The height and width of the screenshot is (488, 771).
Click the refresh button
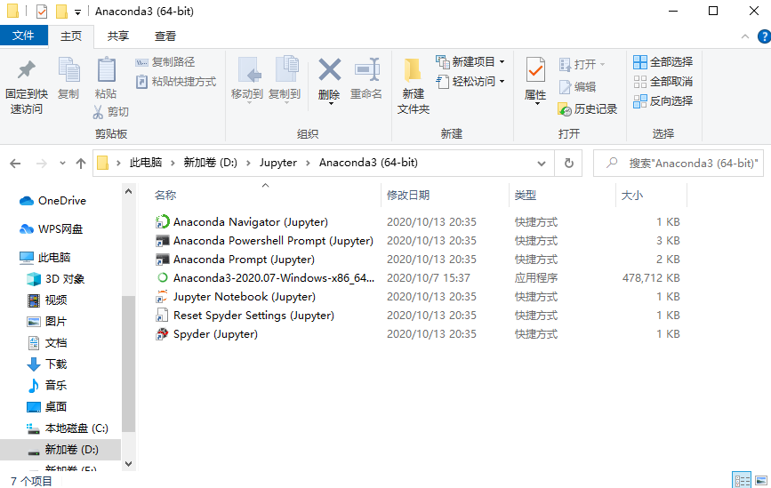pyautogui.click(x=569, y=164)
